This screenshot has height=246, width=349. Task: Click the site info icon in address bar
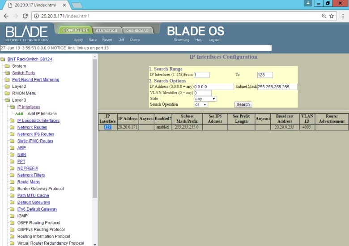[x=36, y=16]
